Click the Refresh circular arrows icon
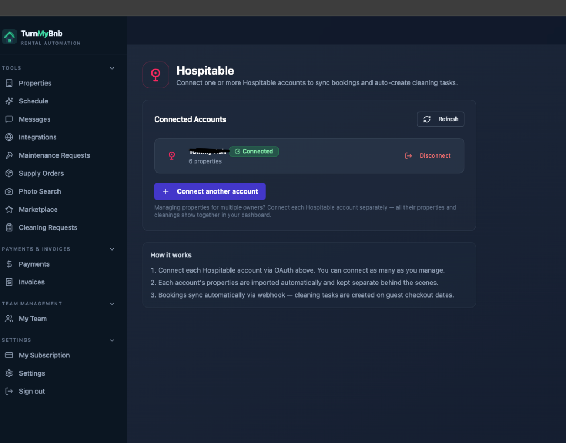 click(x=427, y=119)
